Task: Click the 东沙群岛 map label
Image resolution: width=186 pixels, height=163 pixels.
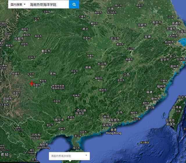Action: coord(144,142)
